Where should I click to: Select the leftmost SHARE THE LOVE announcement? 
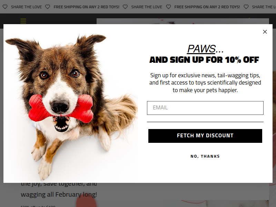point(27,7)
